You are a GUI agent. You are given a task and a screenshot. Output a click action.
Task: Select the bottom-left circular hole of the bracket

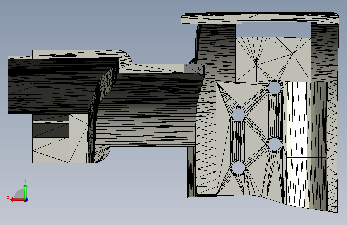click(x=238, y=167)
